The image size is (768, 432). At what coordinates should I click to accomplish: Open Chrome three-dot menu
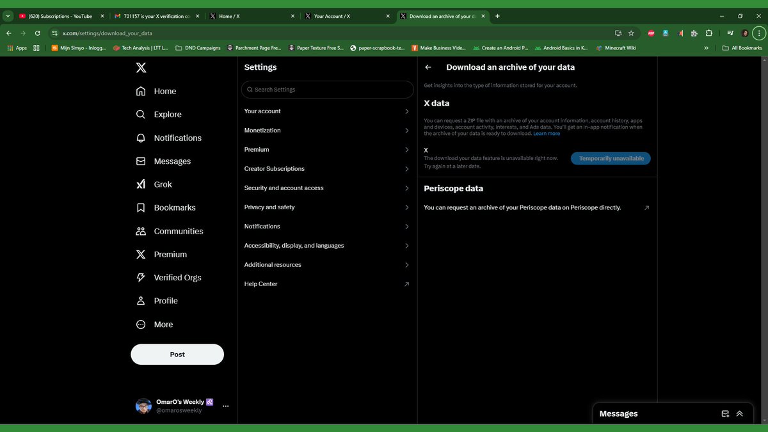click(759, 33)
